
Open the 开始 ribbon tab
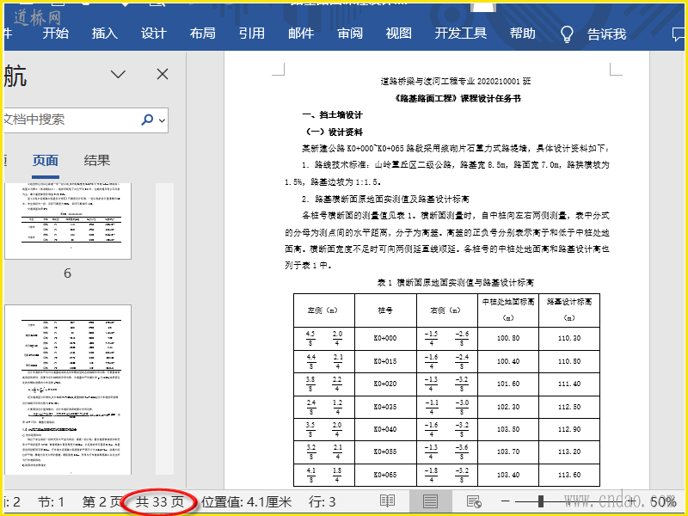(56, 34)
